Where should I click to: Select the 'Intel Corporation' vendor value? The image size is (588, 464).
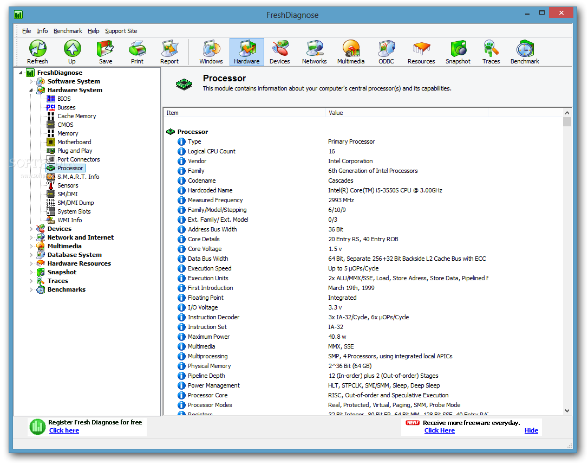pos(350,161)
